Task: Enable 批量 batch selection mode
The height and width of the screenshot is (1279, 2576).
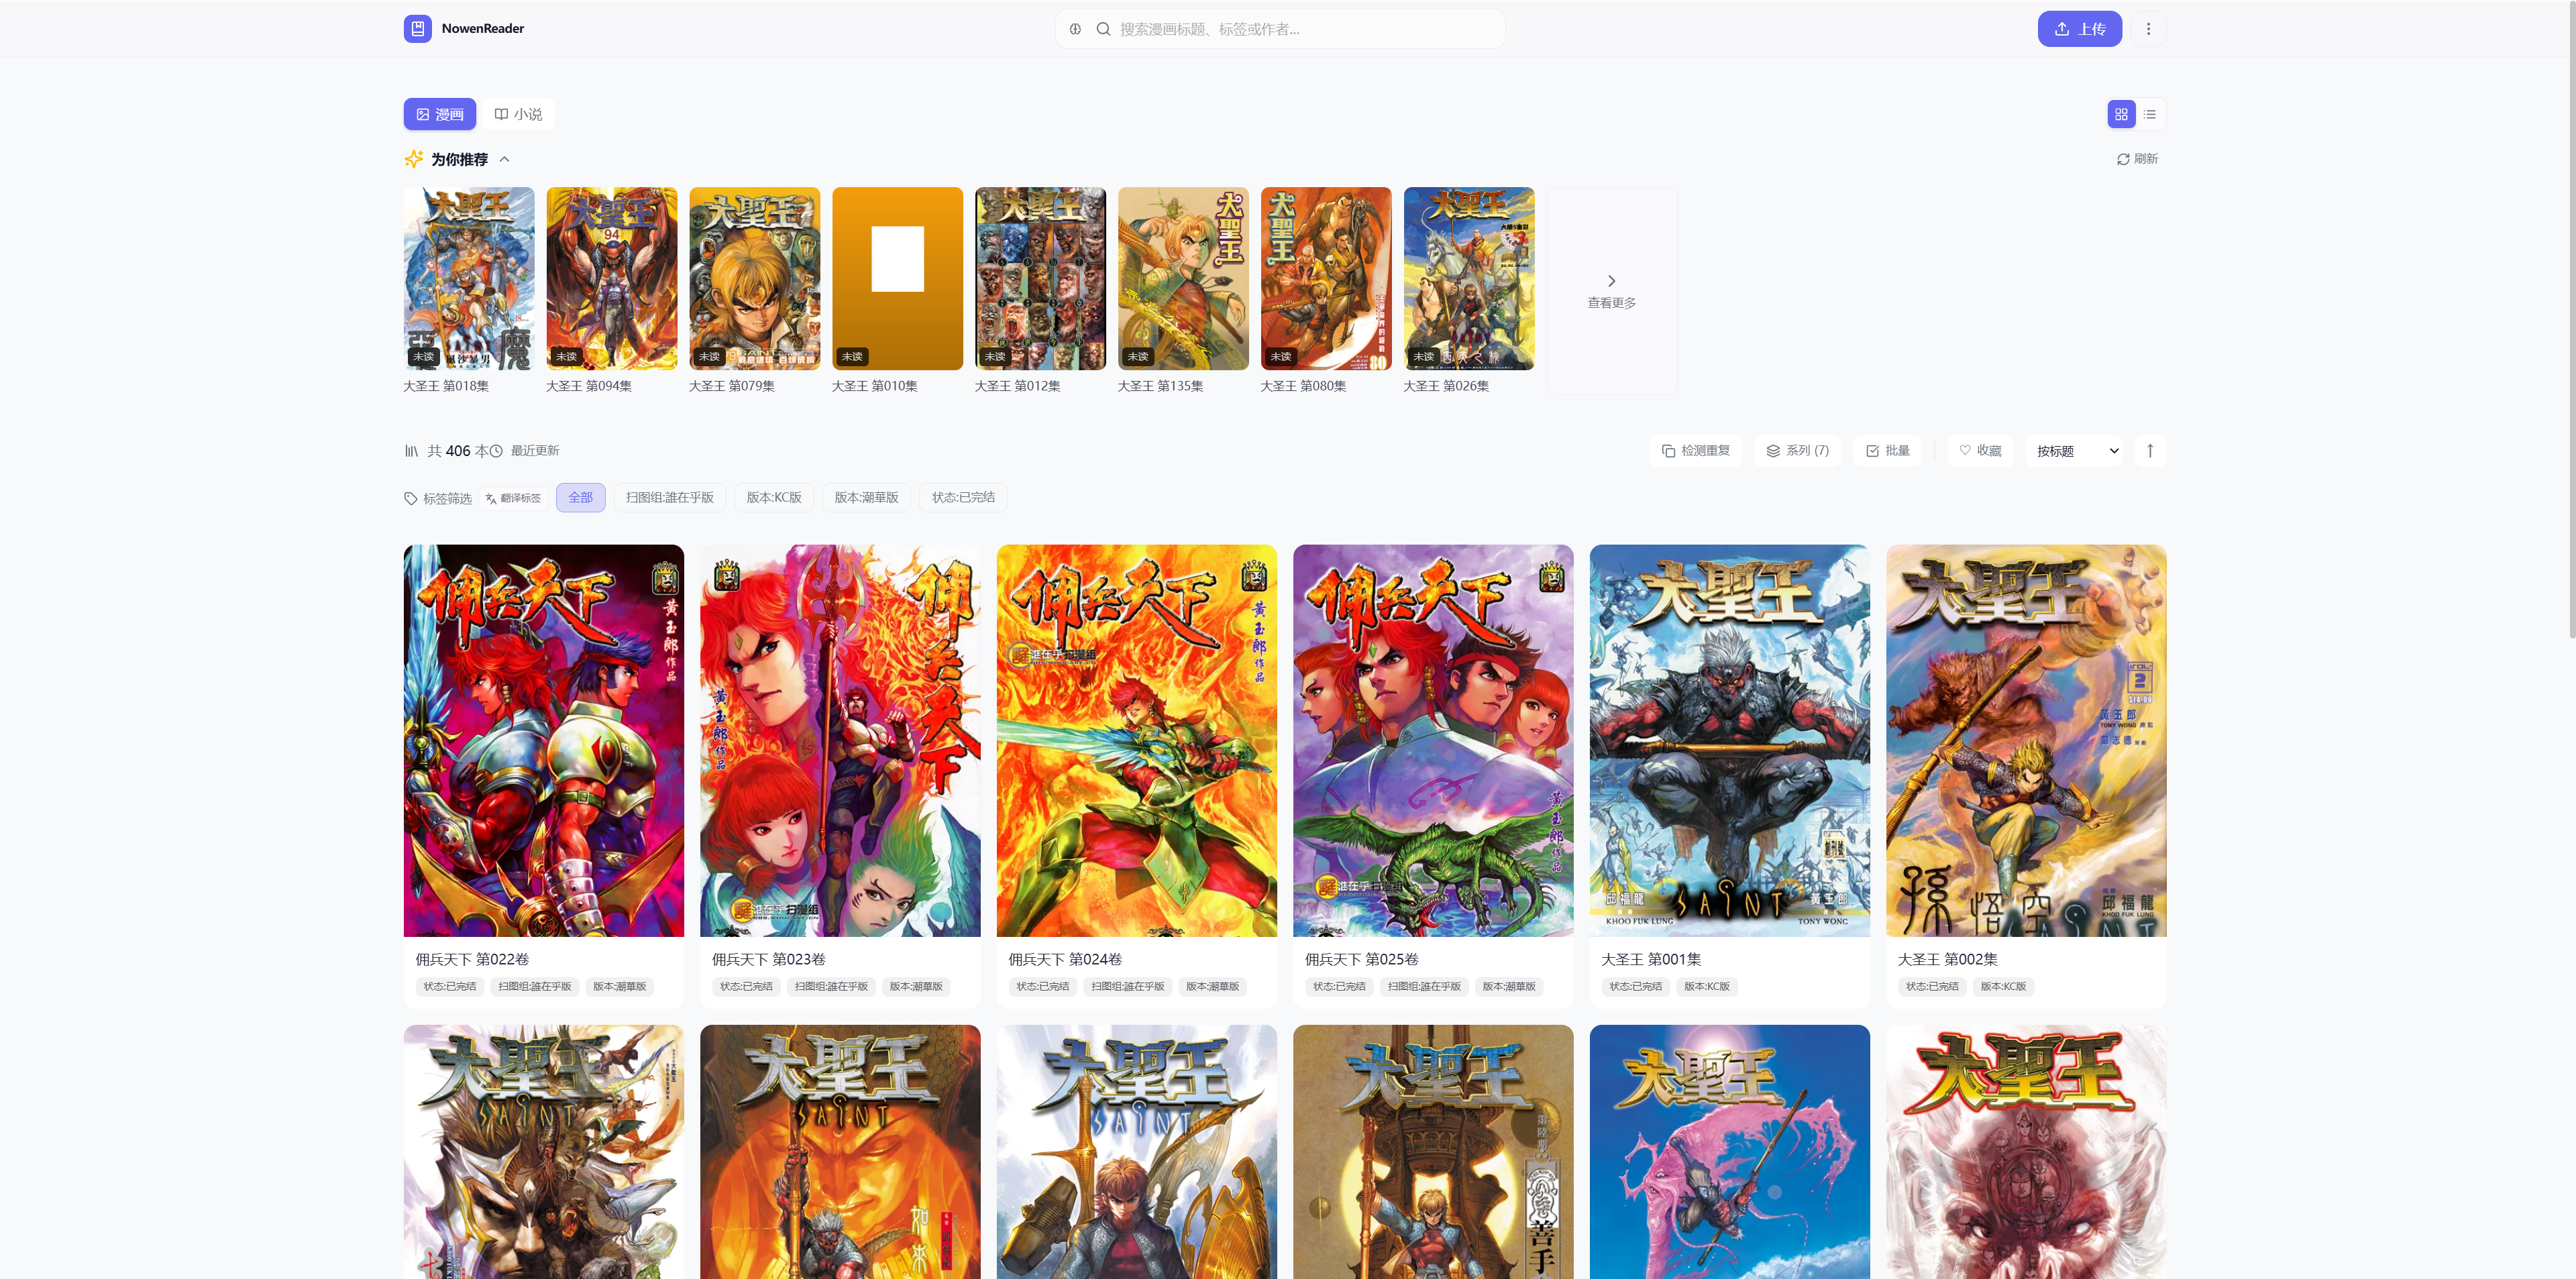Action: (1888, 451)
